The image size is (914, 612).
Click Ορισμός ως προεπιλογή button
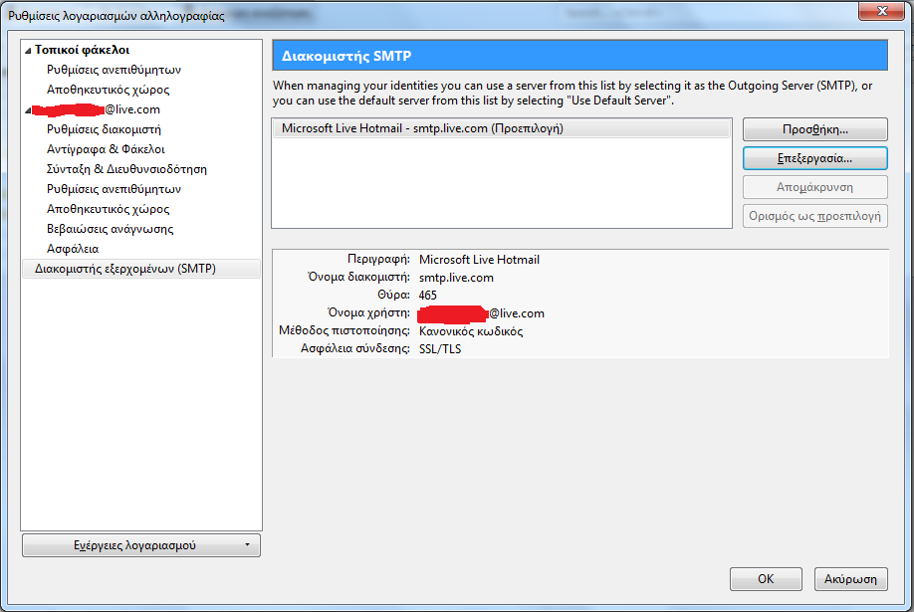(814, 216)
